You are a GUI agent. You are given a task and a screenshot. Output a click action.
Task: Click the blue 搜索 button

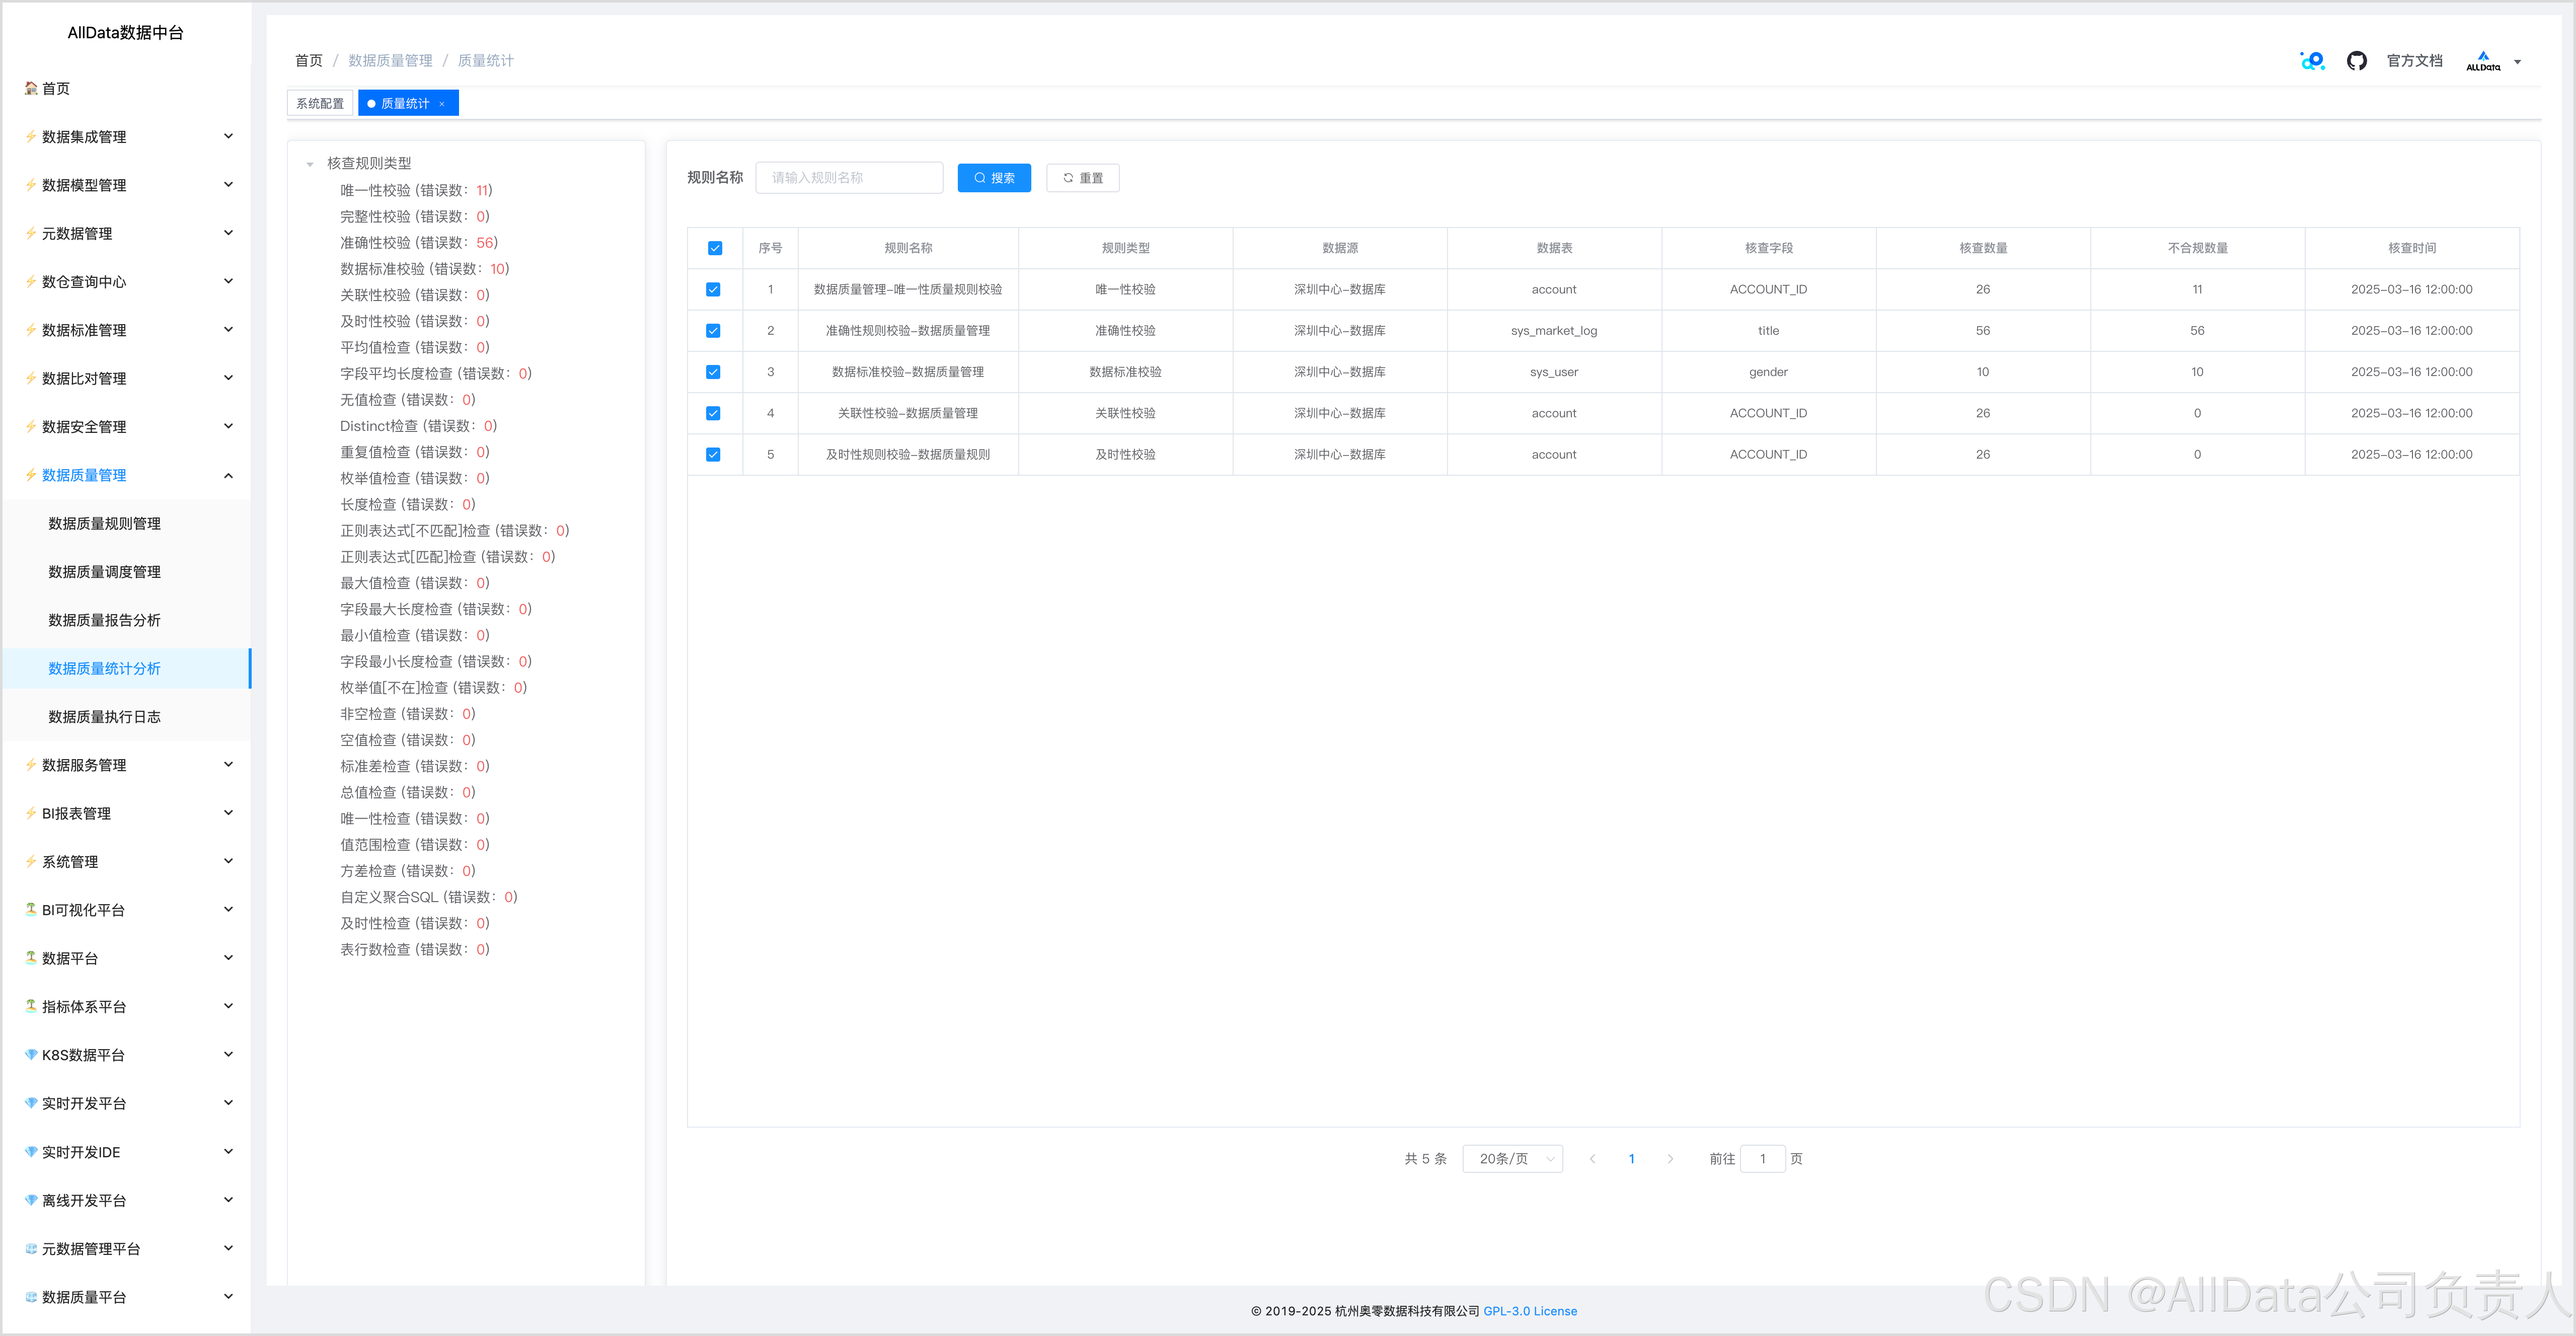(994, 178)
